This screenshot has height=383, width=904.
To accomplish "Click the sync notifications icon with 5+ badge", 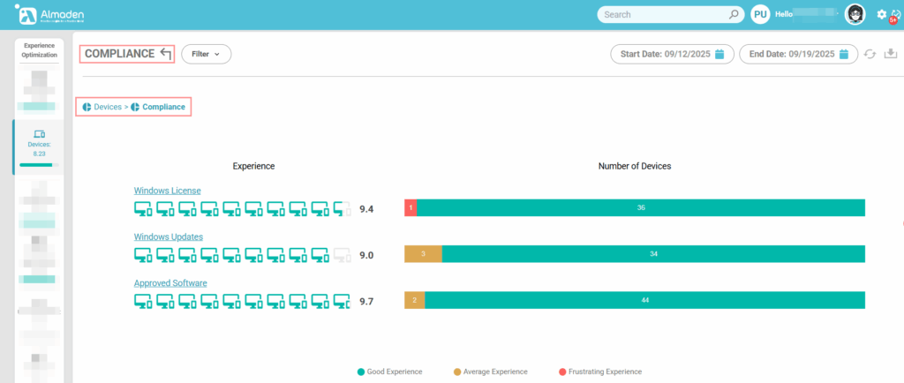I will [x=895, y=15].
